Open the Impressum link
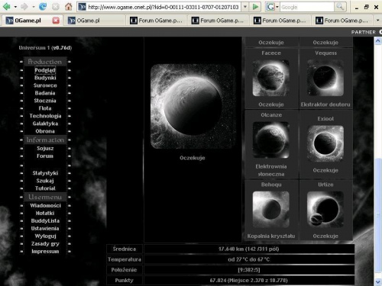Viewport: 382px width, 286px height. (45, 251)
